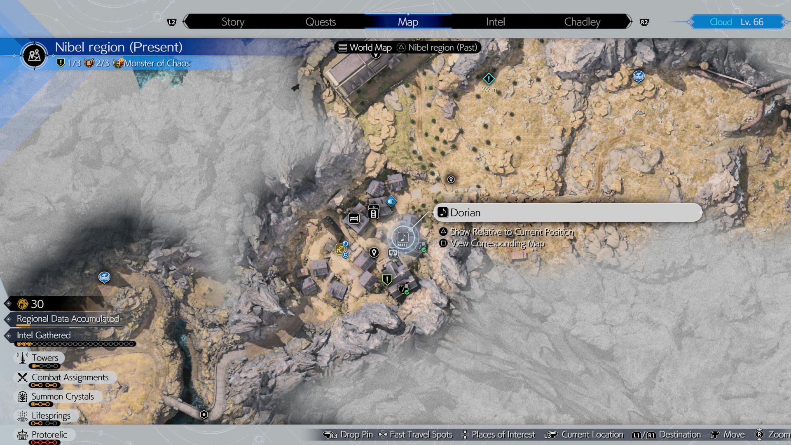Open the Quests tab
The height and width of the screenshot is (445, 791).
[321, 22]
